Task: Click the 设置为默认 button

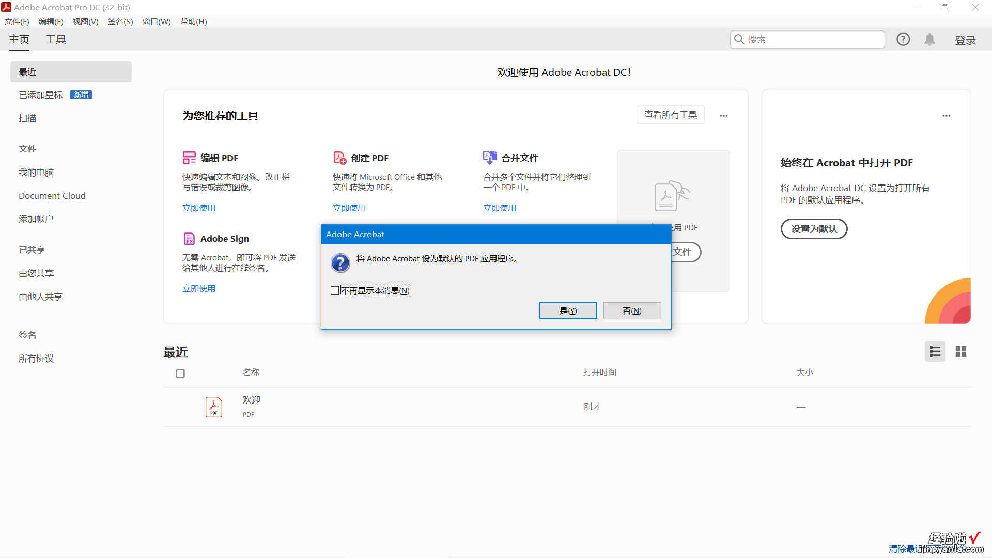Action: pyautogui.click(x=814, y=229)
